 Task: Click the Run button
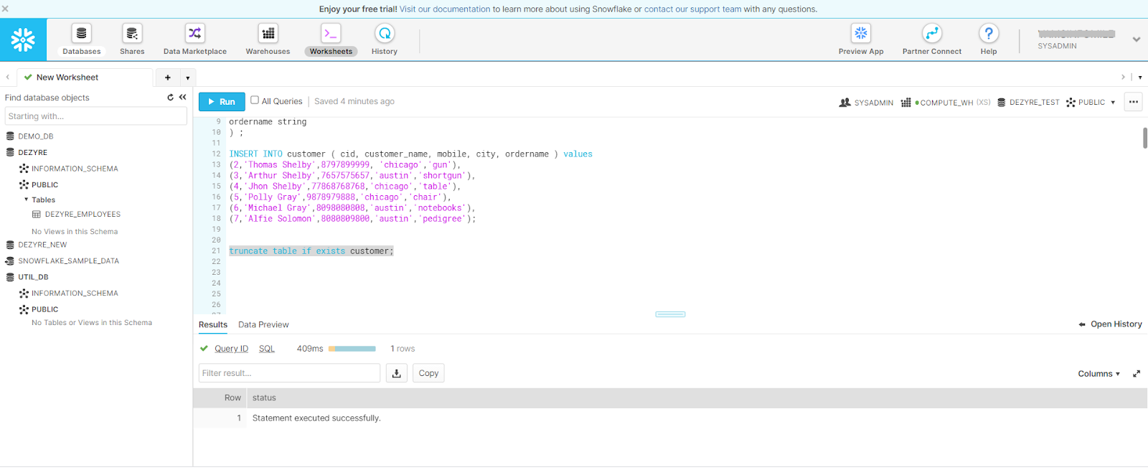(x=222, y=102)
